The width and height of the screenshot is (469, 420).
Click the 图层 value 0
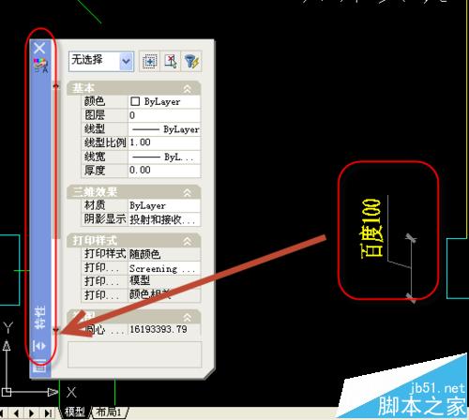coord(164,115)
